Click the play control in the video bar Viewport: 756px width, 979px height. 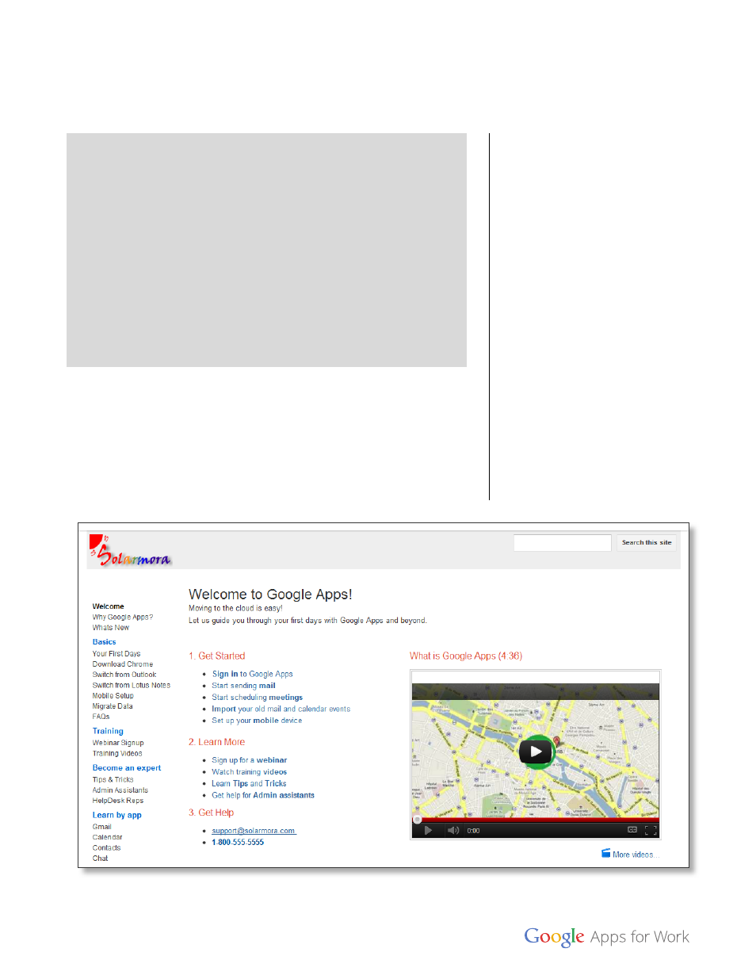point(428,831)
